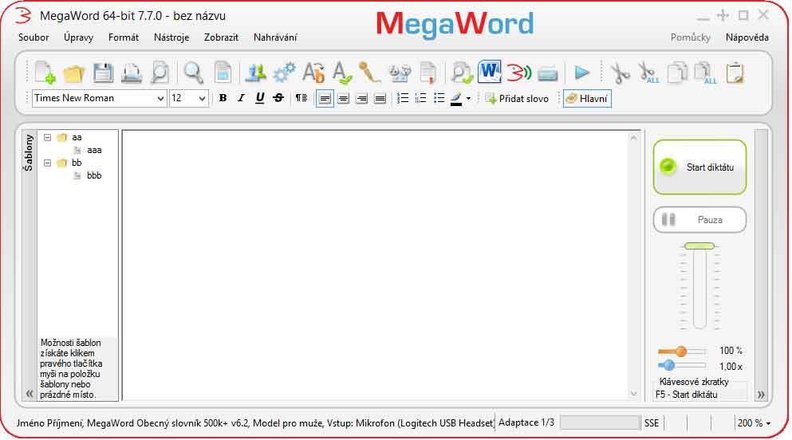Image resolution: width=792 pixels, height=440 pixels.
Task: Click the second list style icon
Action: pyautogui.click(x=421, y=98)
